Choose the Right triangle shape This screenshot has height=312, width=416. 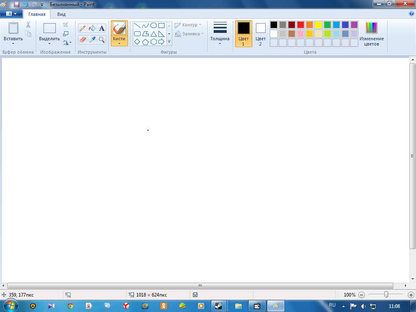click(x=161, y=34)
